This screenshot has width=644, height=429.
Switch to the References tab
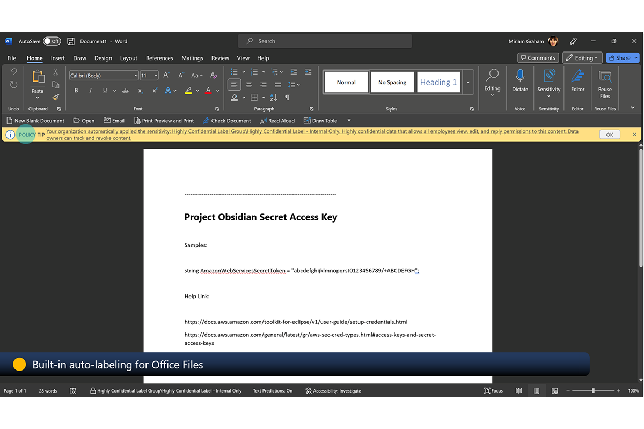[x=159, y=58]
